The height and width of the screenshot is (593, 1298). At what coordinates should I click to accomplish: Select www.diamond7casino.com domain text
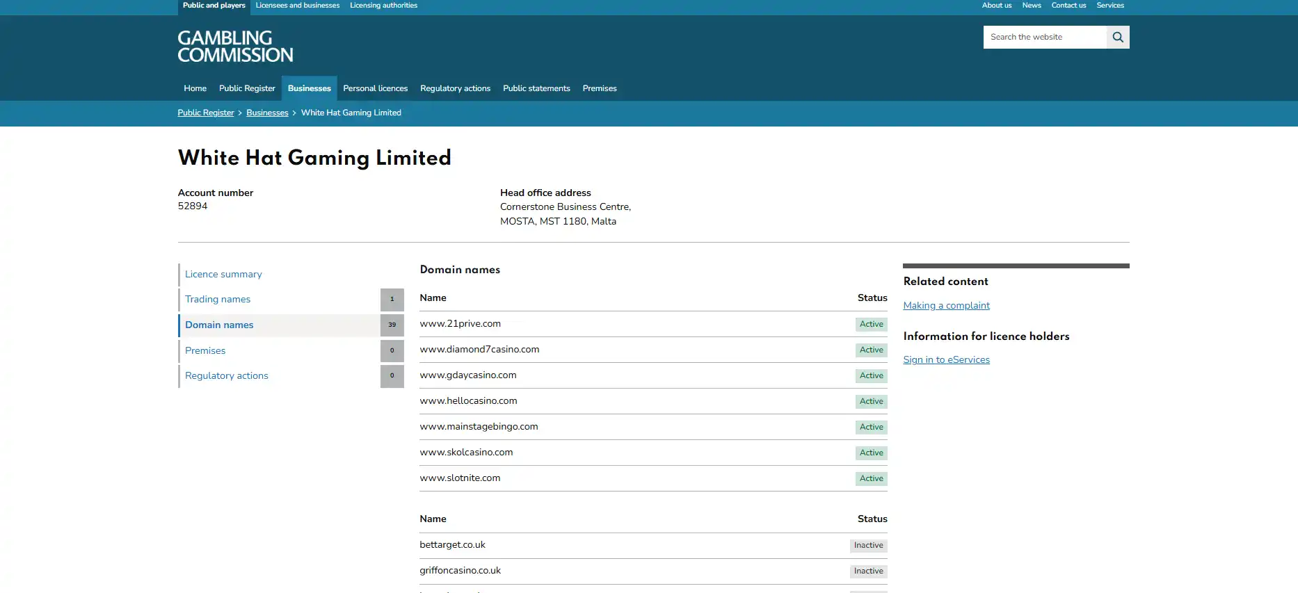tap(479, 350)
